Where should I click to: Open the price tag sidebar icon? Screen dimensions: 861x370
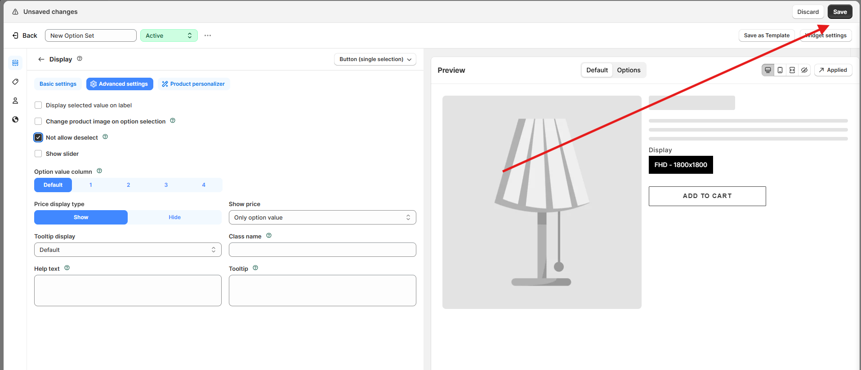pos(15,82)
